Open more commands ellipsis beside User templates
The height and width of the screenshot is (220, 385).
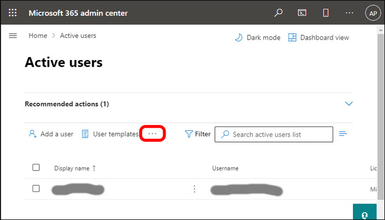tap(153, 134)
